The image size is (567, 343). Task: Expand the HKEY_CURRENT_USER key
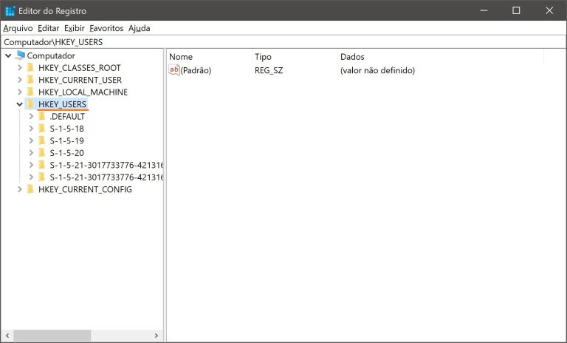tap(19, 80)
